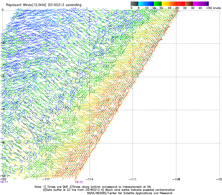Click the magenta 40-45 knots legend swatch
The image size is (222, 195).
(197, 4)
